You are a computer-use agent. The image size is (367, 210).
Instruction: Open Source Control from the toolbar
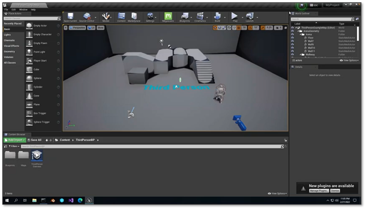point(87,17)
